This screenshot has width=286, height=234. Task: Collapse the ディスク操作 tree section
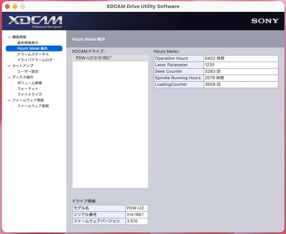point(9,77)
